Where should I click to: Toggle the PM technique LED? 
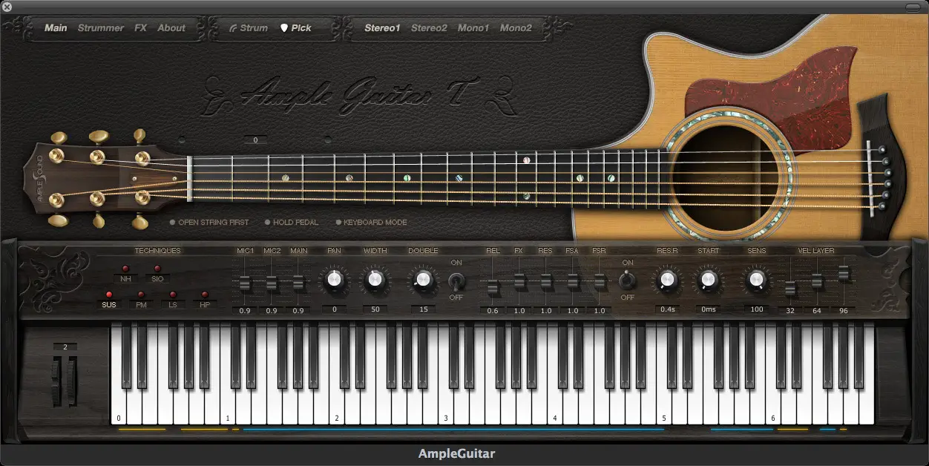click(141, 295)
